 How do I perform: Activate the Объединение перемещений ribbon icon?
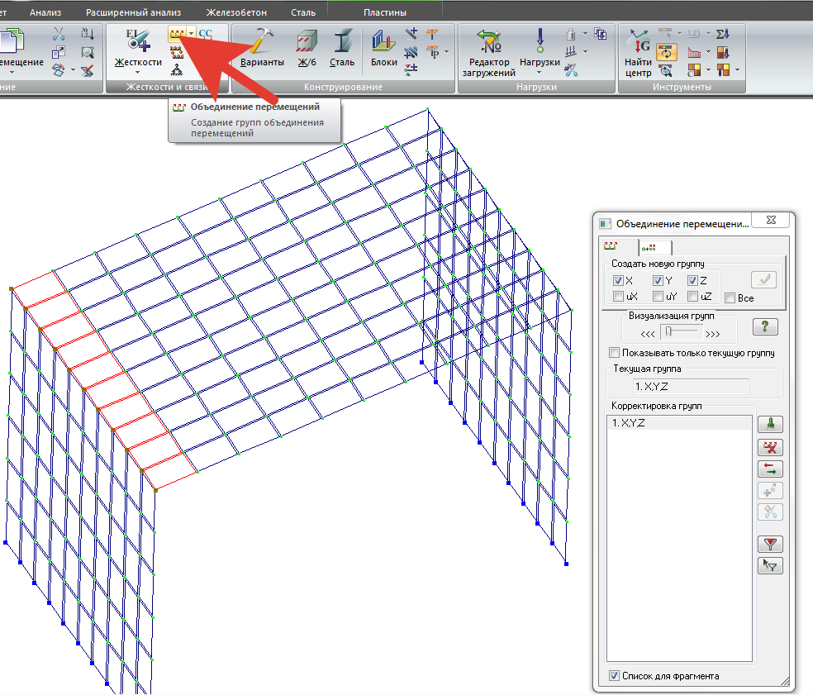tap(176, 34)
